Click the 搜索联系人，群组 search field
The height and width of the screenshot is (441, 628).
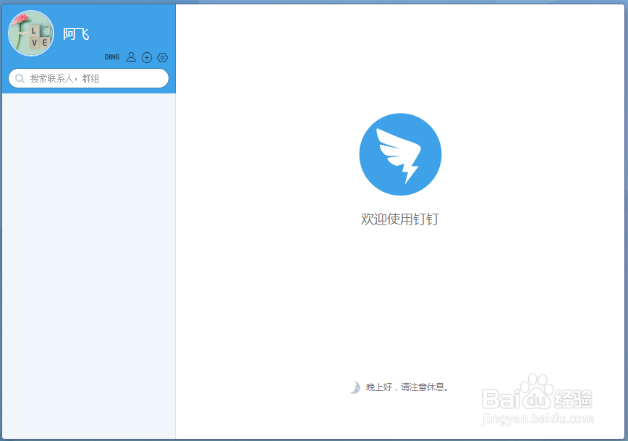tap(87, 77)
